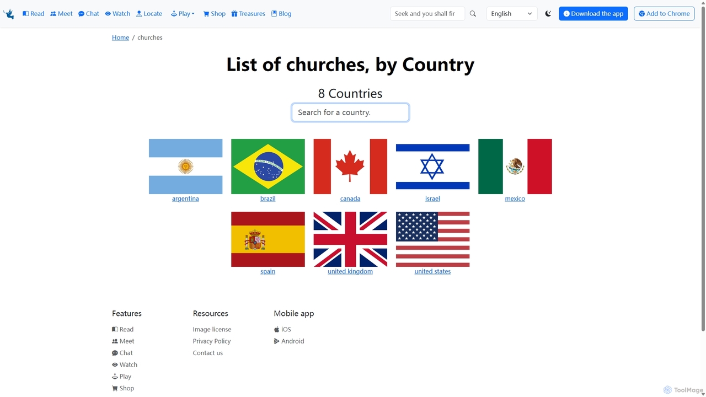This screenshot has width=706, height=397.
Task: Select the Israel flag image
Action: pyautogui.click(x=432, y=167)
